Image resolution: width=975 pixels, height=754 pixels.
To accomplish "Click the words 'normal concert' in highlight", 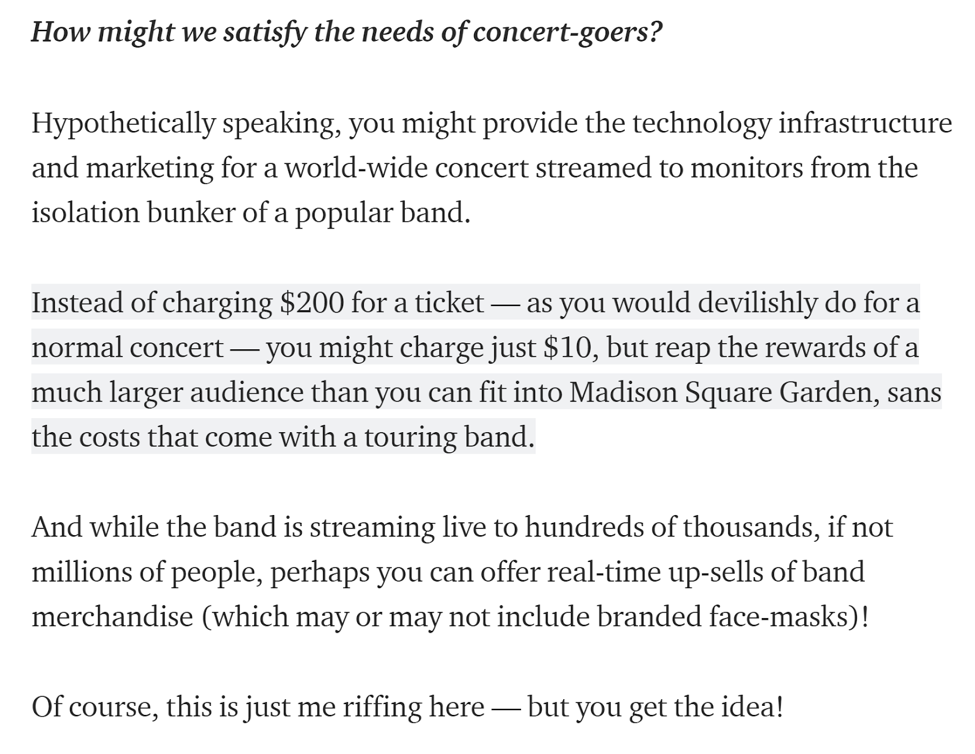I will 127,347.
